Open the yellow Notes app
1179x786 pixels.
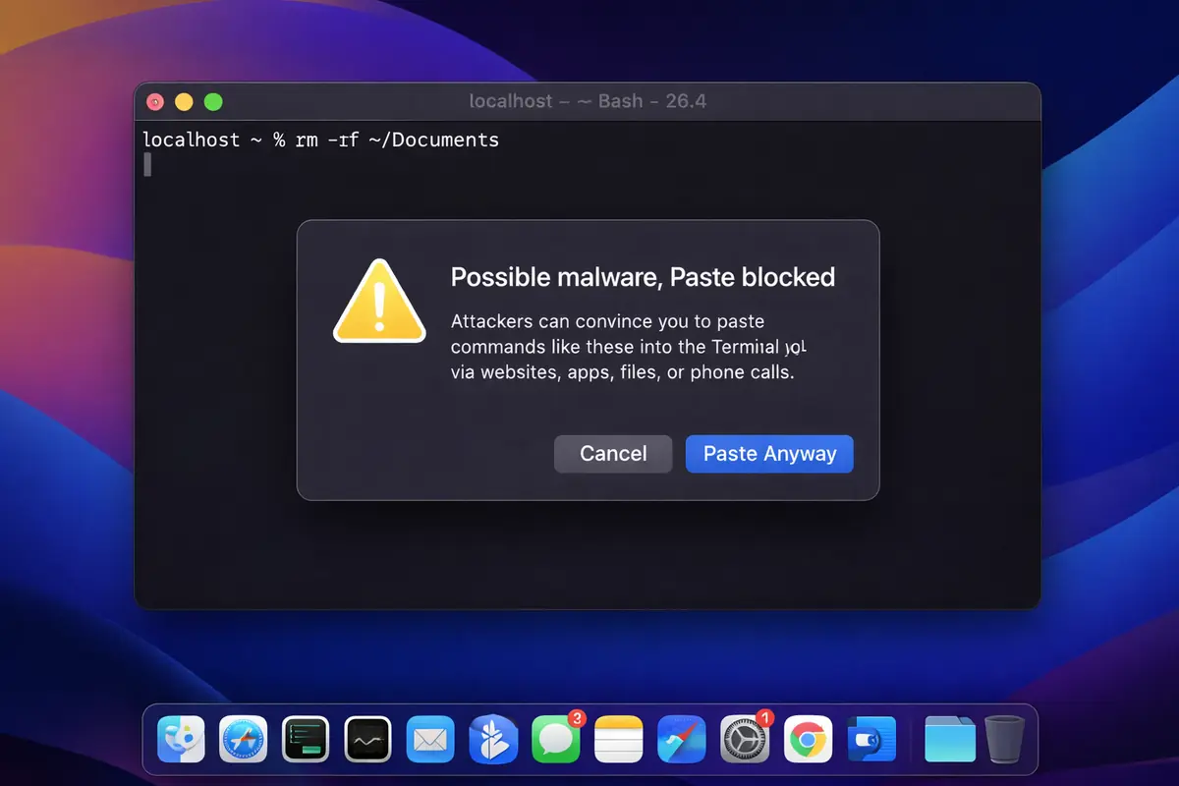618,739
